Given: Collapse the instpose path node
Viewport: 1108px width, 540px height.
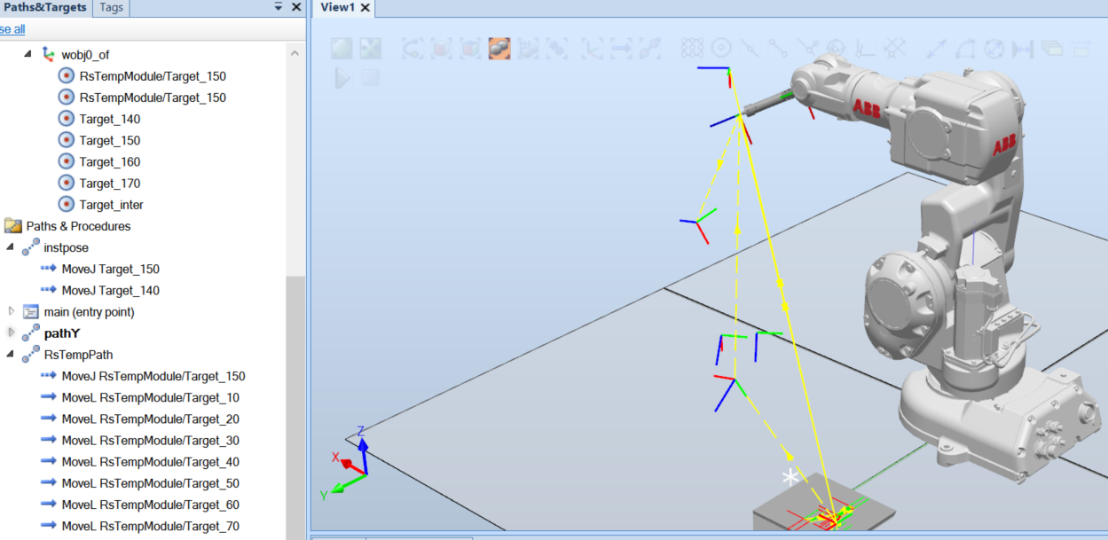Looking at the screenshot, I should point(11,247).
